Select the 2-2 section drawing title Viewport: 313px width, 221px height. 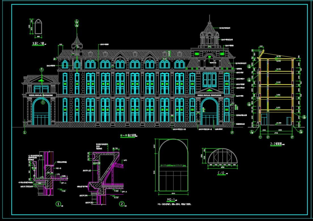click(276, 144)
